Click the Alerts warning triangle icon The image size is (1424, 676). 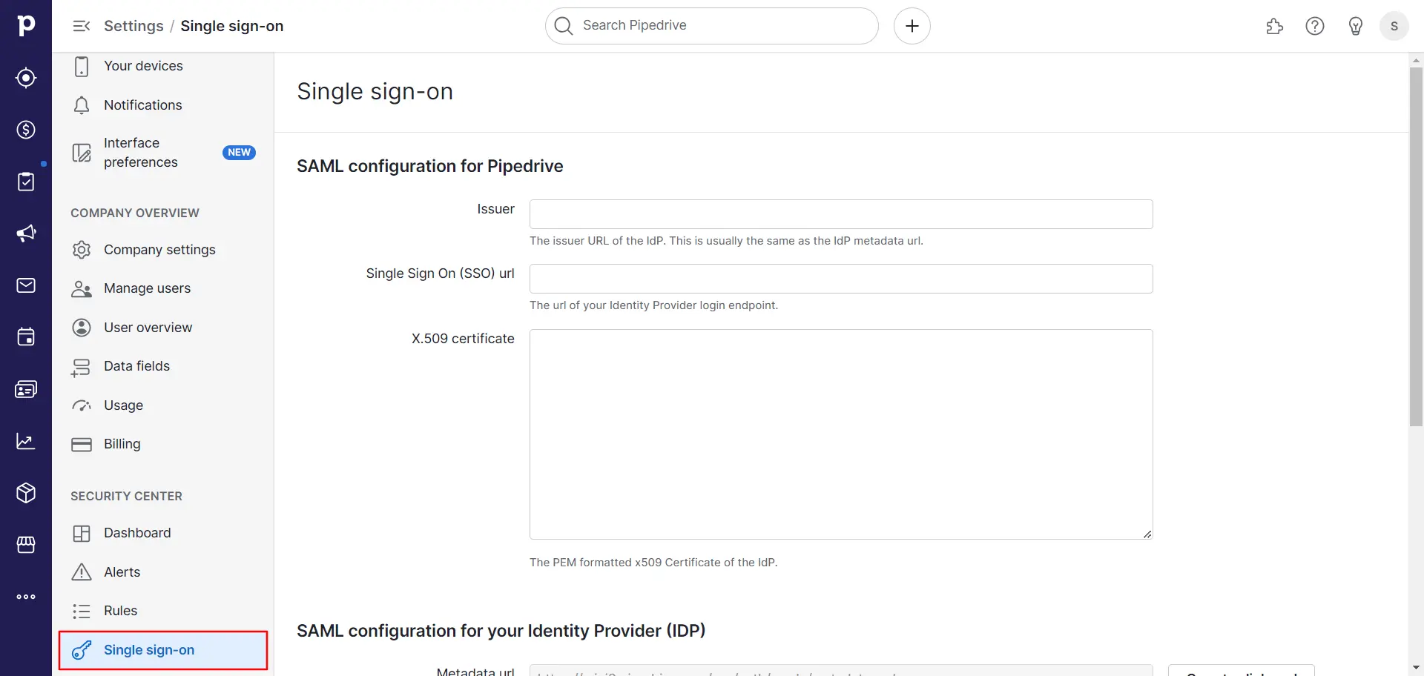point(82,572)
